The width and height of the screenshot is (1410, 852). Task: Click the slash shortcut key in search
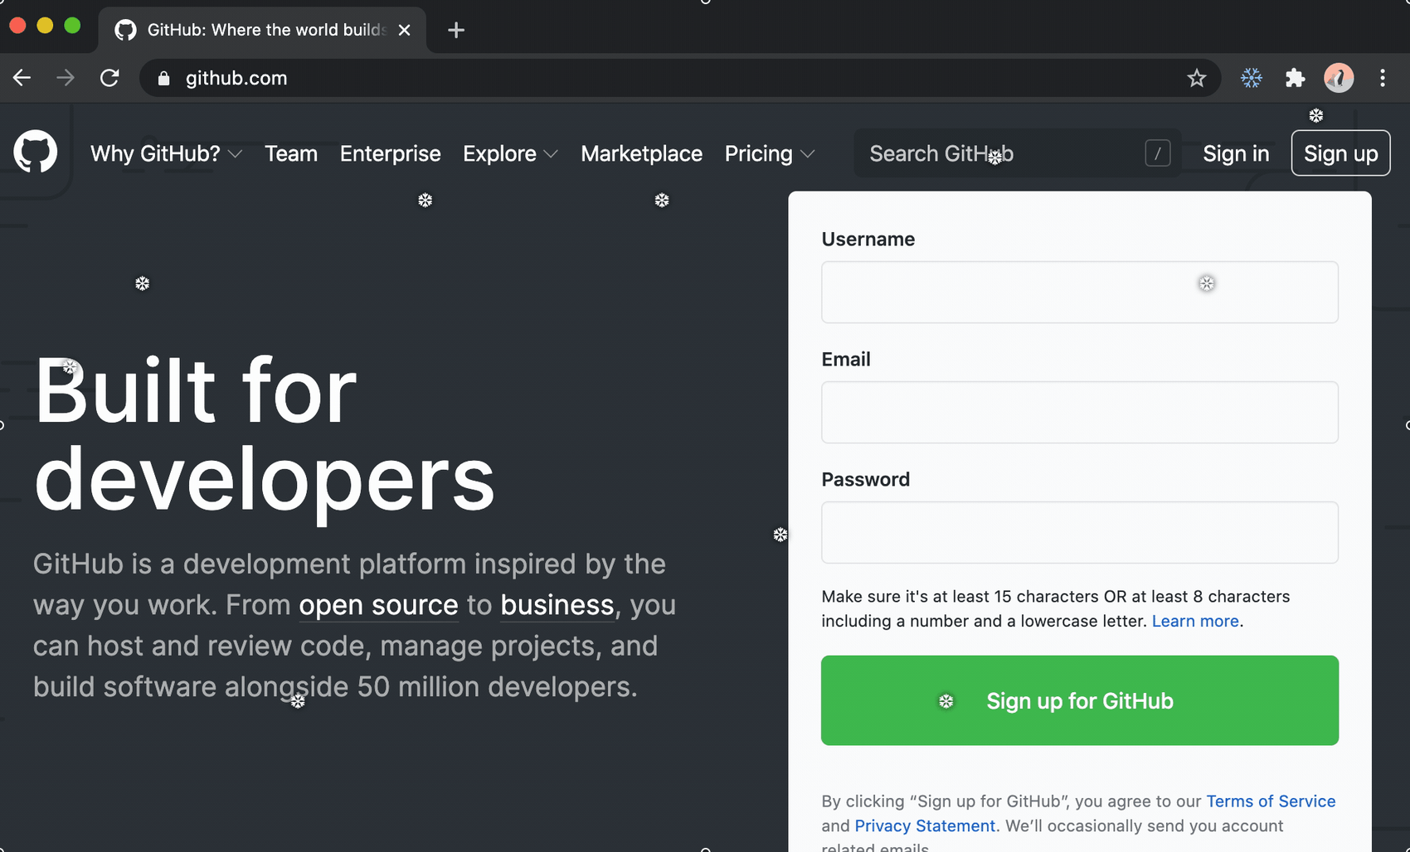(1158, 153)
